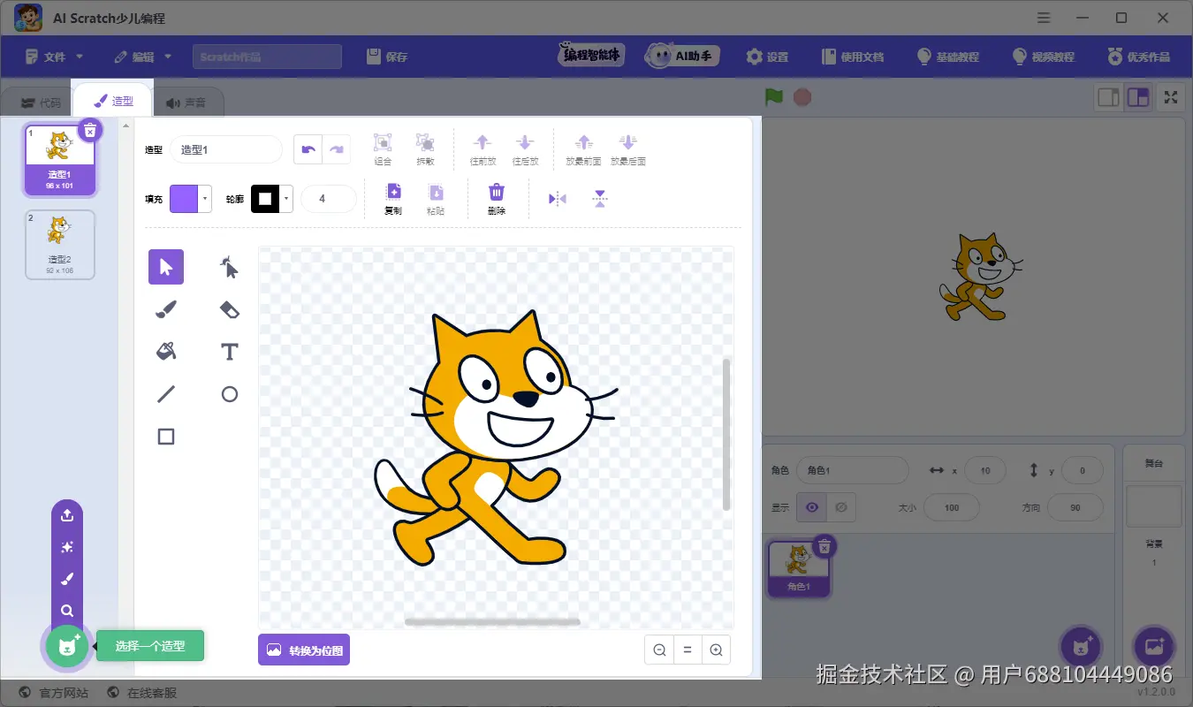1193x707 pixels.
Task: Switch to the 代码 tab
Action: 42,100
